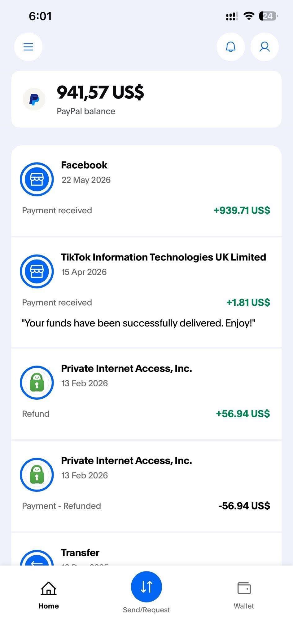Open the 941,57 US$ PayPal balance card
The image size is (293, 635).
coord(146,99)
